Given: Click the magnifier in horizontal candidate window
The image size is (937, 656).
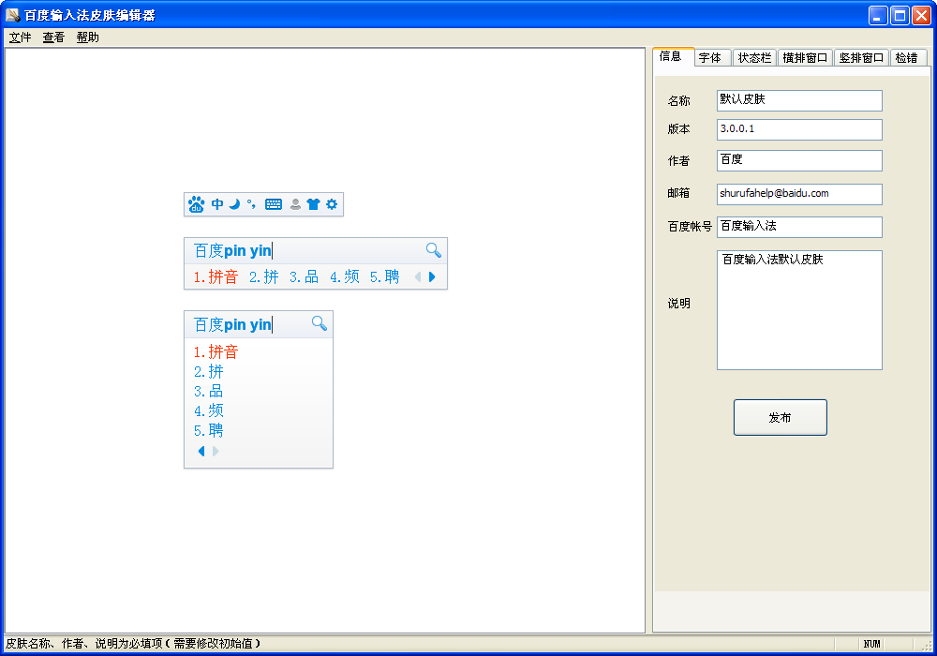Looking at the screenshot, I should (x=434, y=250).
